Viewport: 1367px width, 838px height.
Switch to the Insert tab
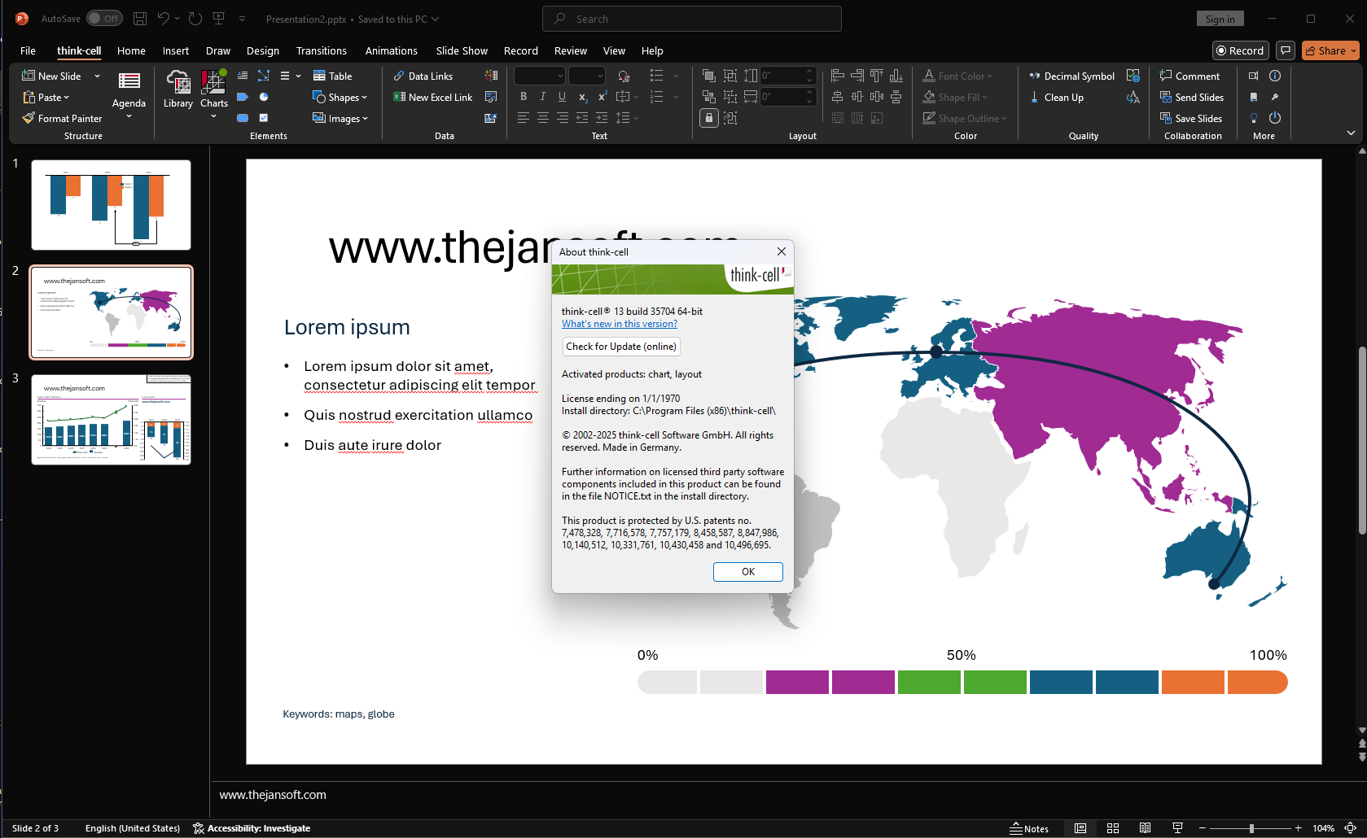pyautogui.click(x=175, y=50)
